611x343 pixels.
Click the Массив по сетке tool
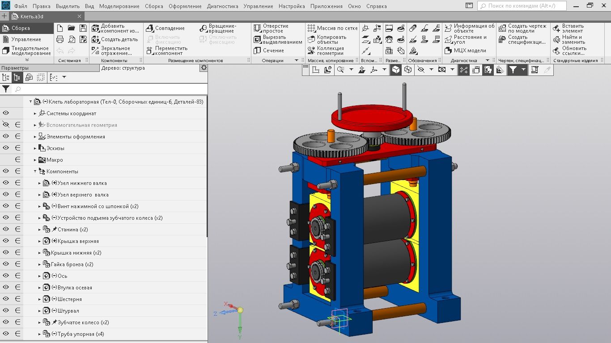pyautogui.click(x=332, y=28)
